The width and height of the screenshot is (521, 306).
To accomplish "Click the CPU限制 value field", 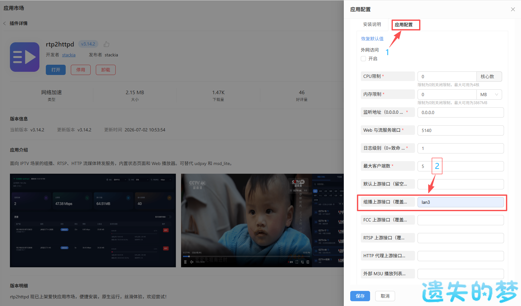I will (447, 77).
